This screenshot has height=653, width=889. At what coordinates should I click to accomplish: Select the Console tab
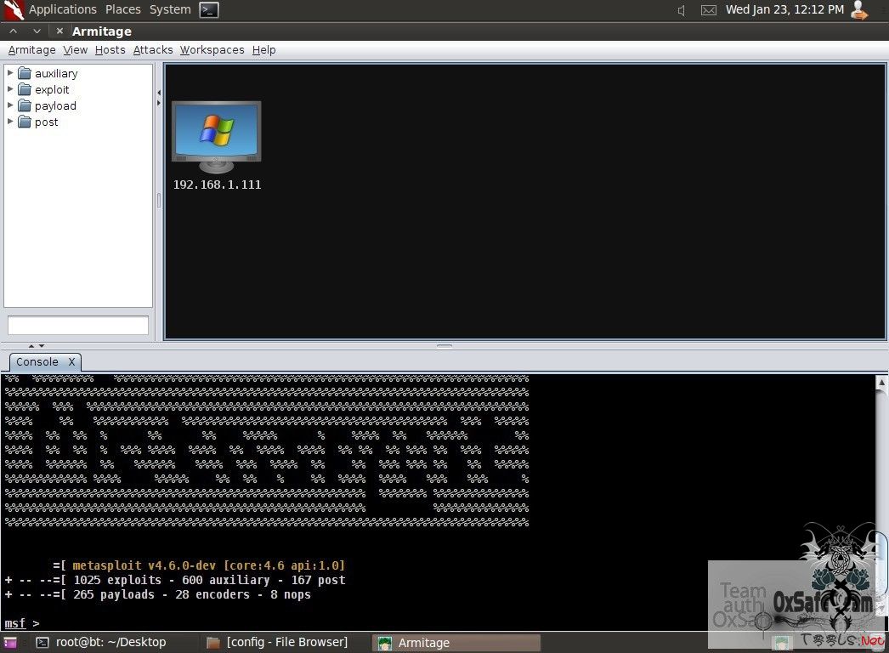(x=37, y=362)
